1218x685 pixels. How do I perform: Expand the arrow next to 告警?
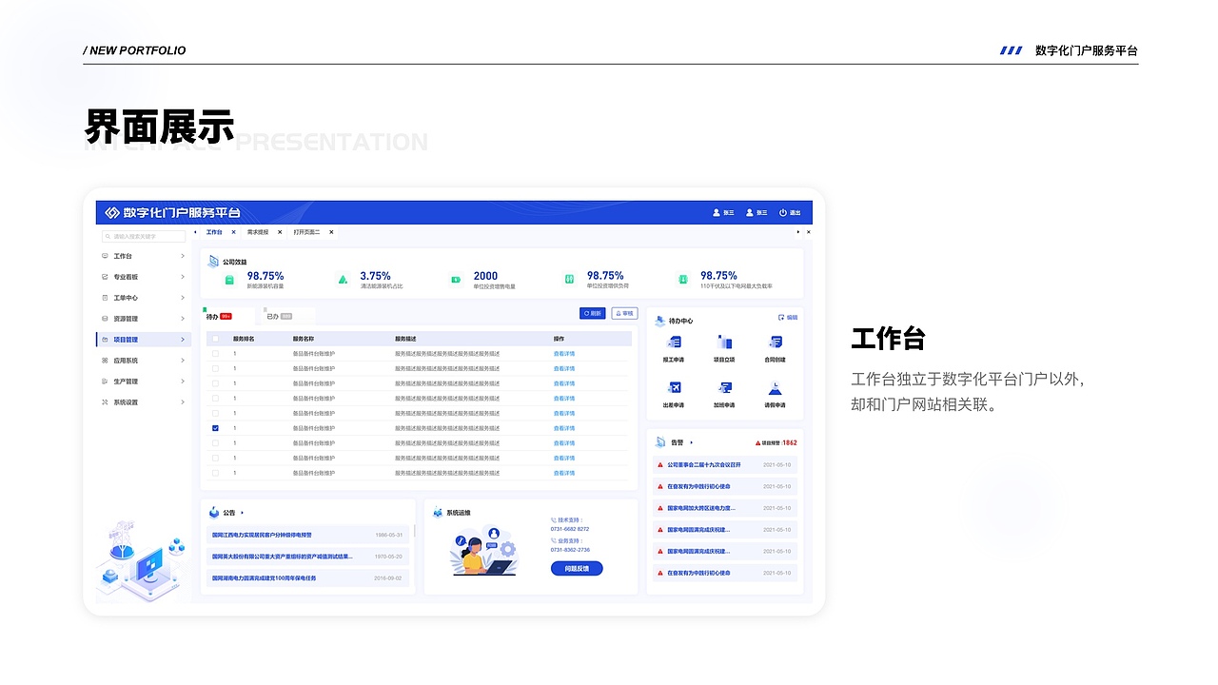tap(692, 442)
